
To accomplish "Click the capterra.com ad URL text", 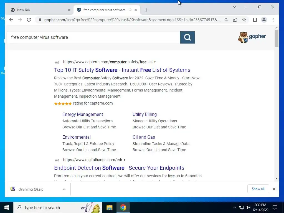I will pos(108,62).
